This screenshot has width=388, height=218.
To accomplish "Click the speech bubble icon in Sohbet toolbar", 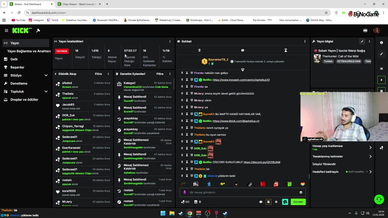I will click(243, 50).
